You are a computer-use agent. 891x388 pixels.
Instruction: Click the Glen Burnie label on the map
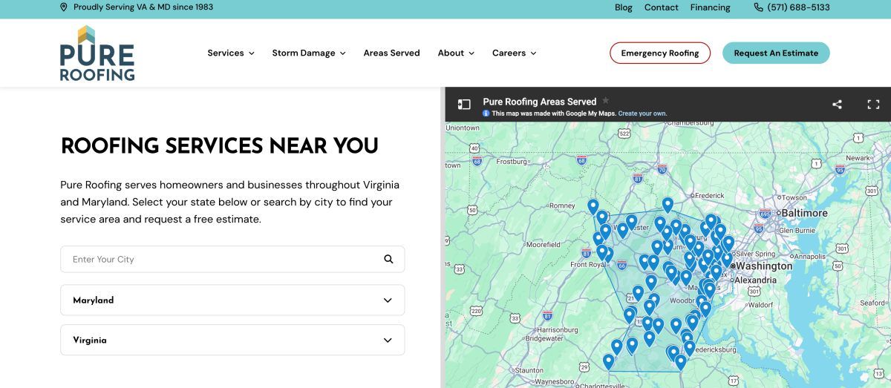(797, 230)
